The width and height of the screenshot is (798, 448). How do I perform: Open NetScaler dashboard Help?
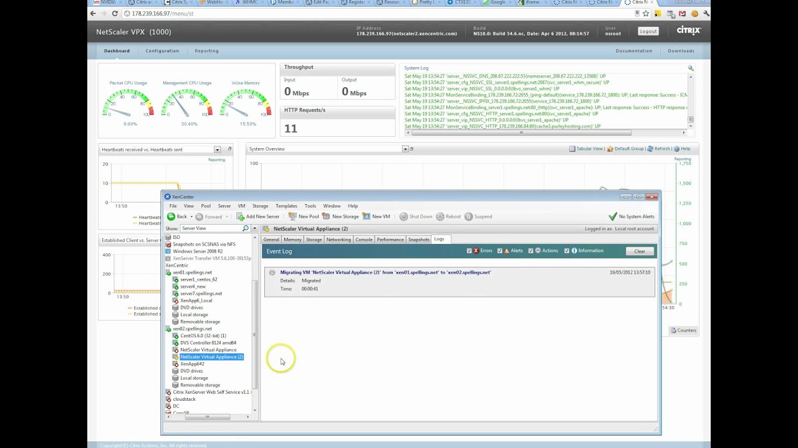pos(682,149)
